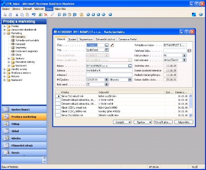Click the phone icon beside Telefonní číslo

click(x=189, y=51)
